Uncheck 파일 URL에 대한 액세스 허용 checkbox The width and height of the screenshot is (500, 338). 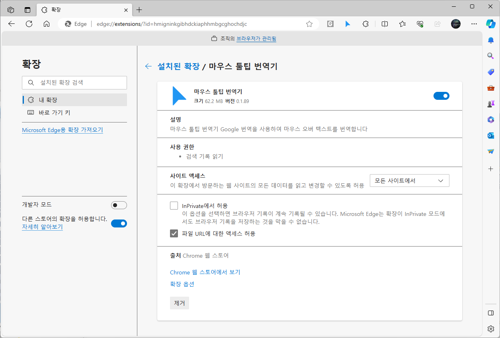point(174,233)
